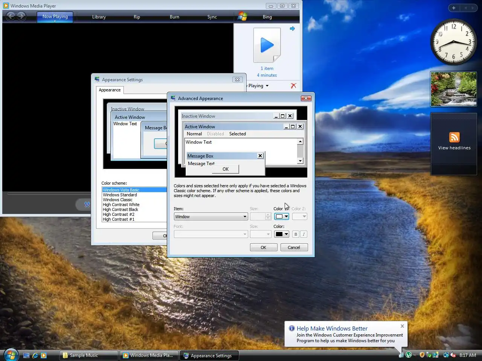Click OK in Advanced Appearance dialog
The width and height of the screenshot is (482, 361).
click(264, 247)
